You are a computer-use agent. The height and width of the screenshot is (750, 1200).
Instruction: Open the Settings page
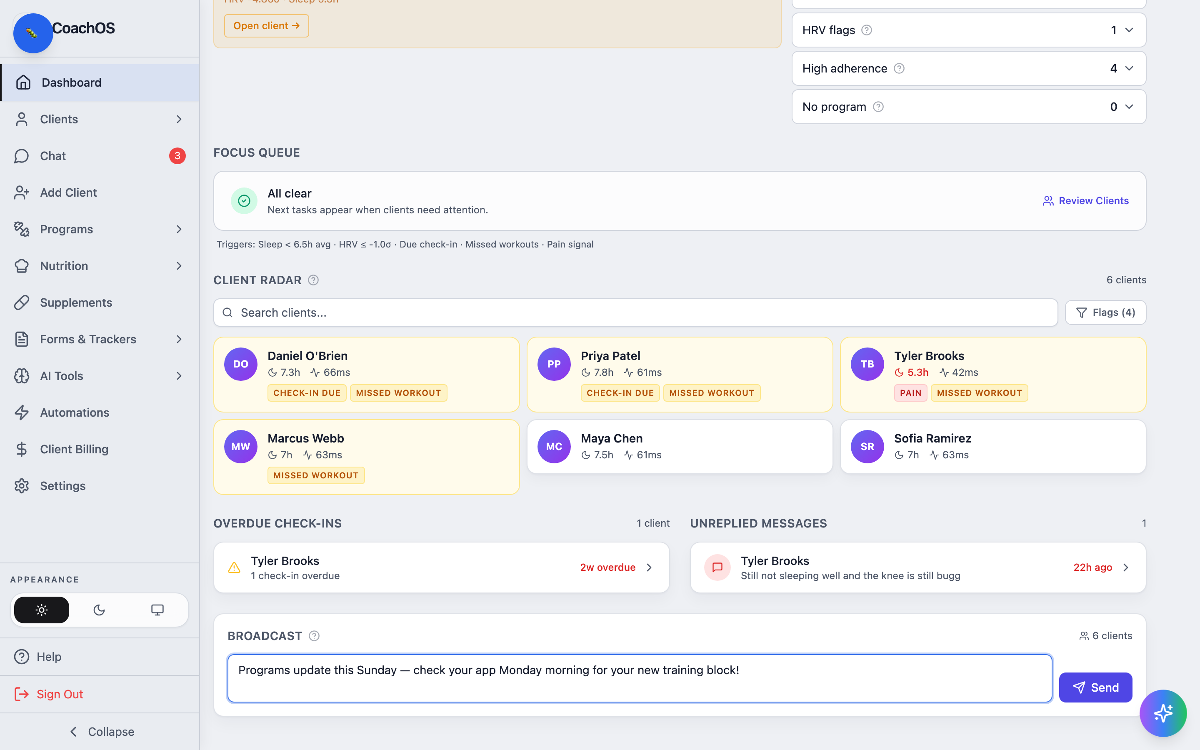(x=100, y=486)
